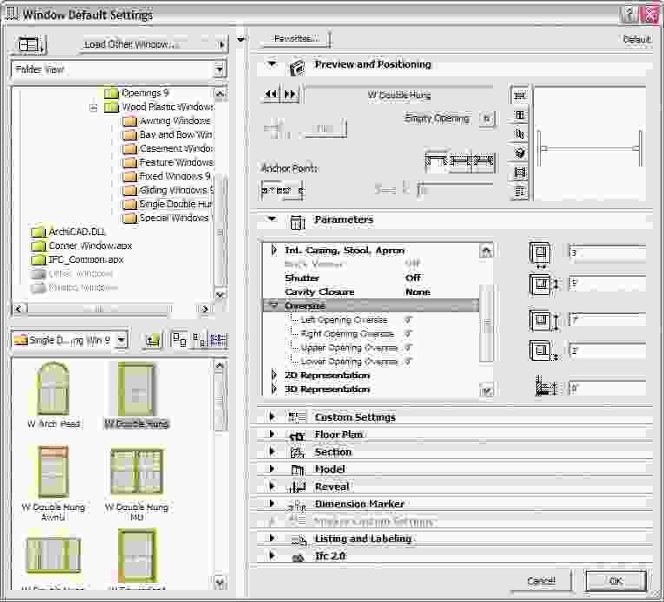Expand the Custom Settings panel
Image resolution: width=664 pixels, height=602 pixels.
(x=272, y=416)
